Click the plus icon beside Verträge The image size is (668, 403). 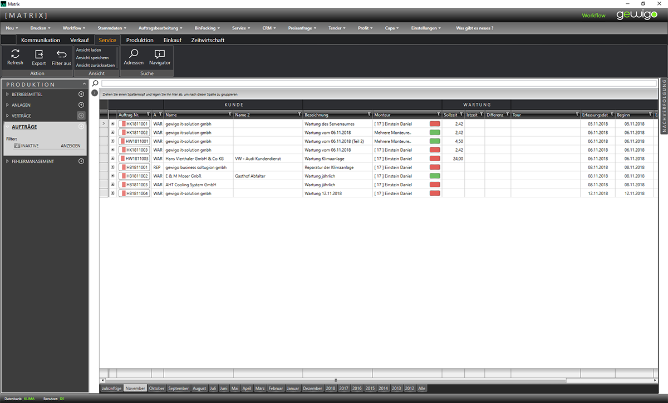tap(81, 116)
